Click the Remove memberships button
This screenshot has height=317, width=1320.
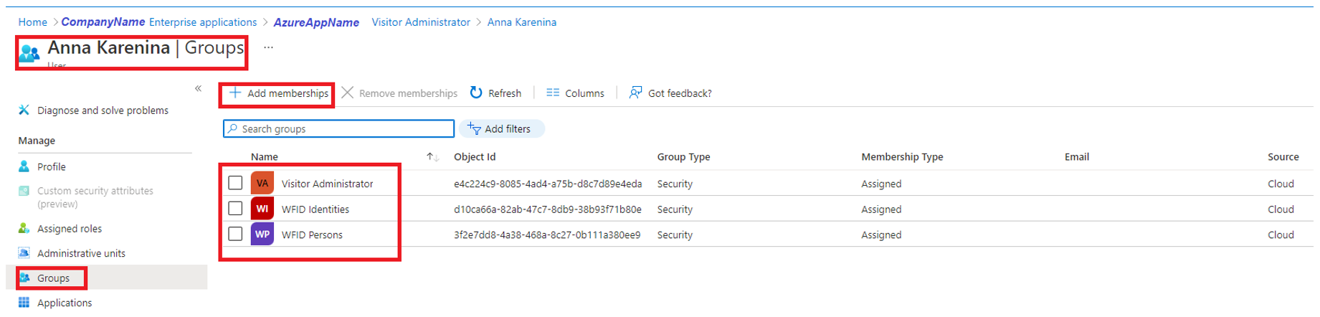pos(399,93)
